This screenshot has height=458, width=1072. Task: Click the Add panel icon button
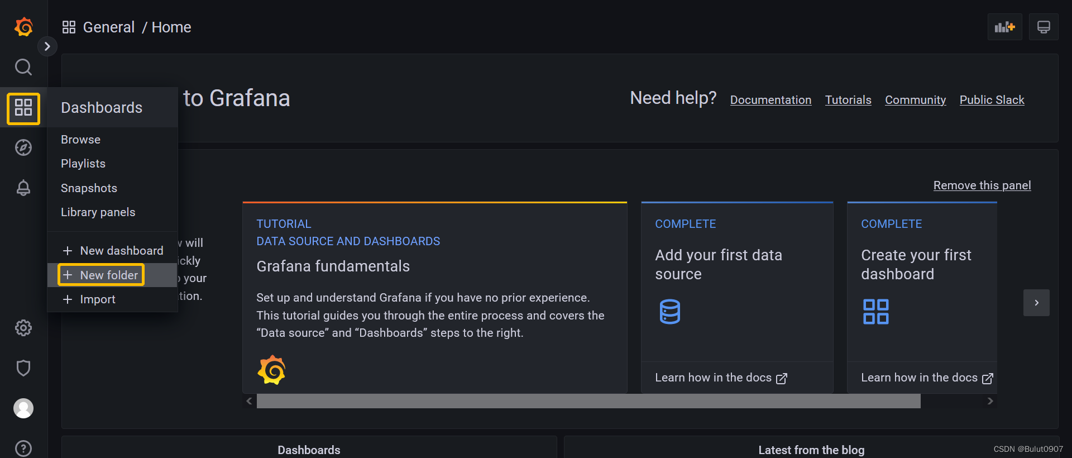tap(1005, 27)
